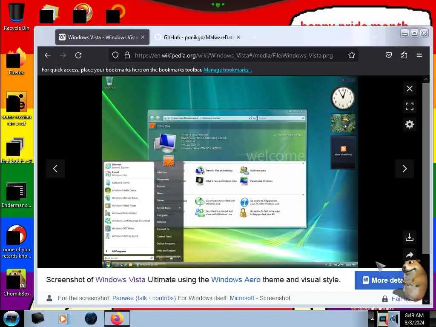Focus the Wikipedia URL address bar
The height and width of the screenshot is (327, 436).
(234, 55)
